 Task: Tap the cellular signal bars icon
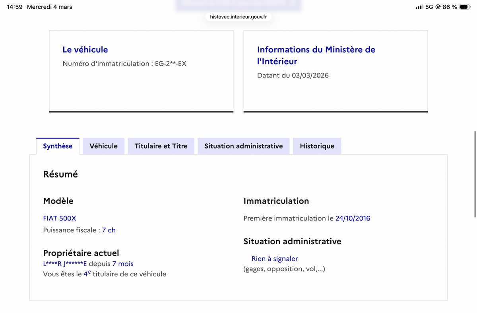coord(419,7)
